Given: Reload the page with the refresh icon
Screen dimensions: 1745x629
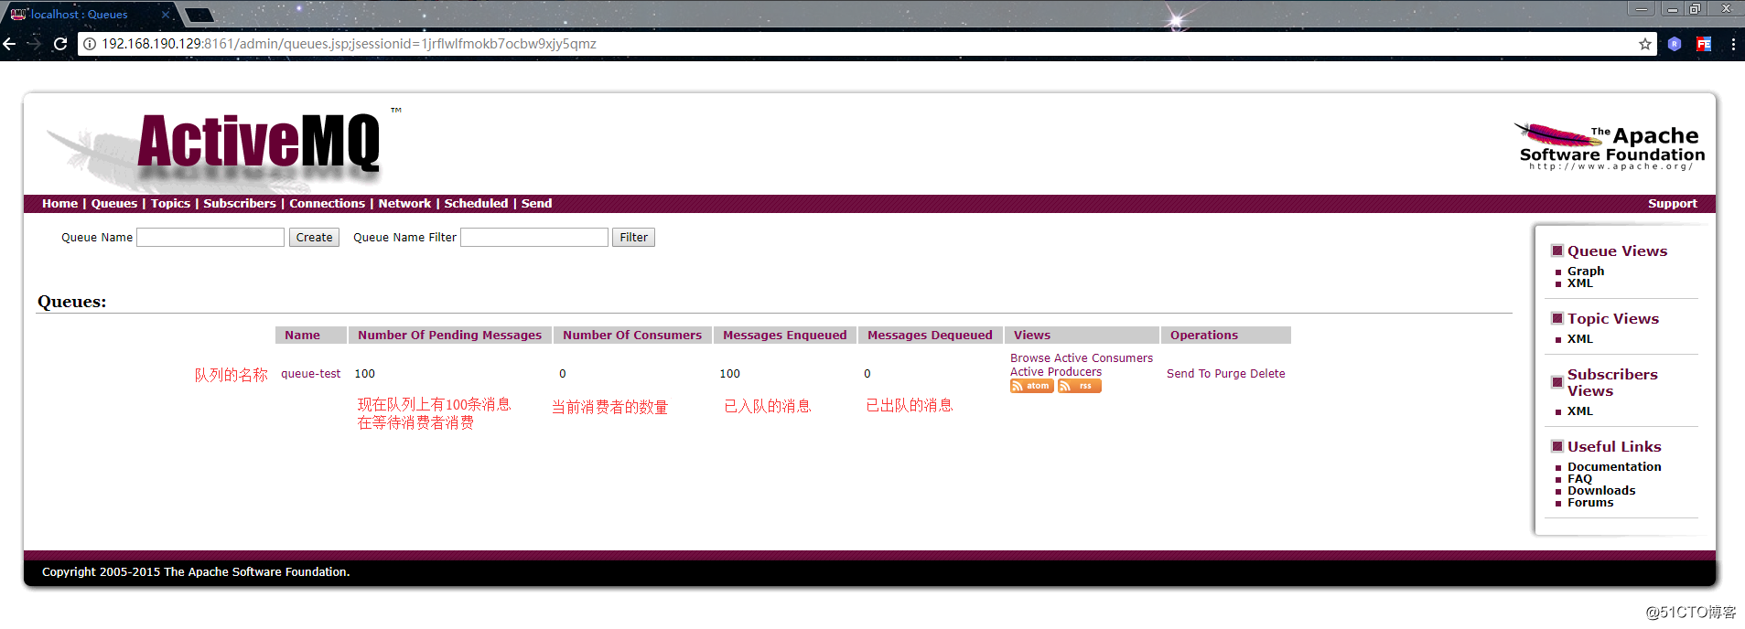Looking at the screenshot, I should [x=60, y=44].
